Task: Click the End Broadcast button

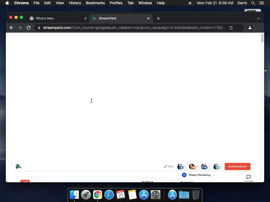Action: 238,166
